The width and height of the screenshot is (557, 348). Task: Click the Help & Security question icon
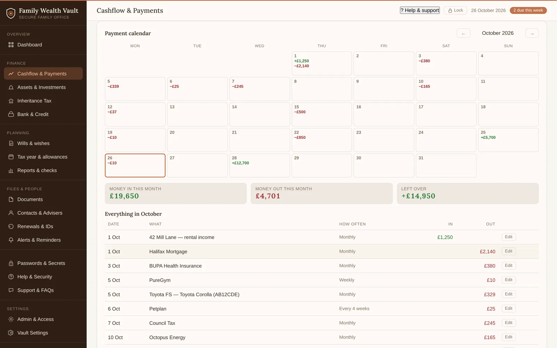pos(11,277)
